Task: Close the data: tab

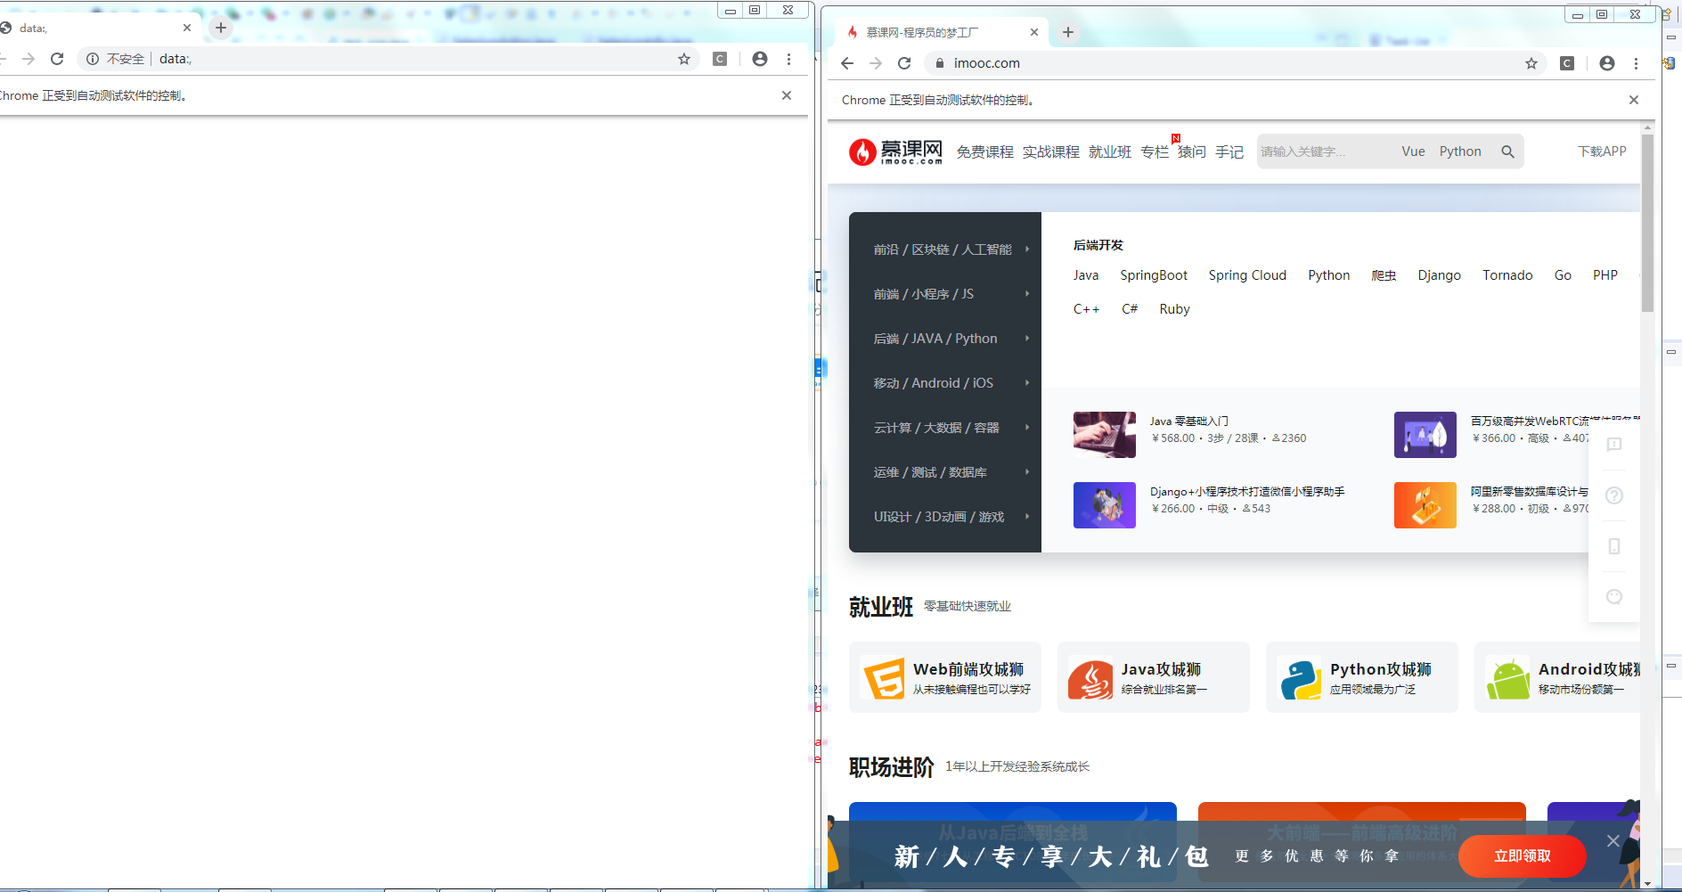Action: click(x=187, y=28)
